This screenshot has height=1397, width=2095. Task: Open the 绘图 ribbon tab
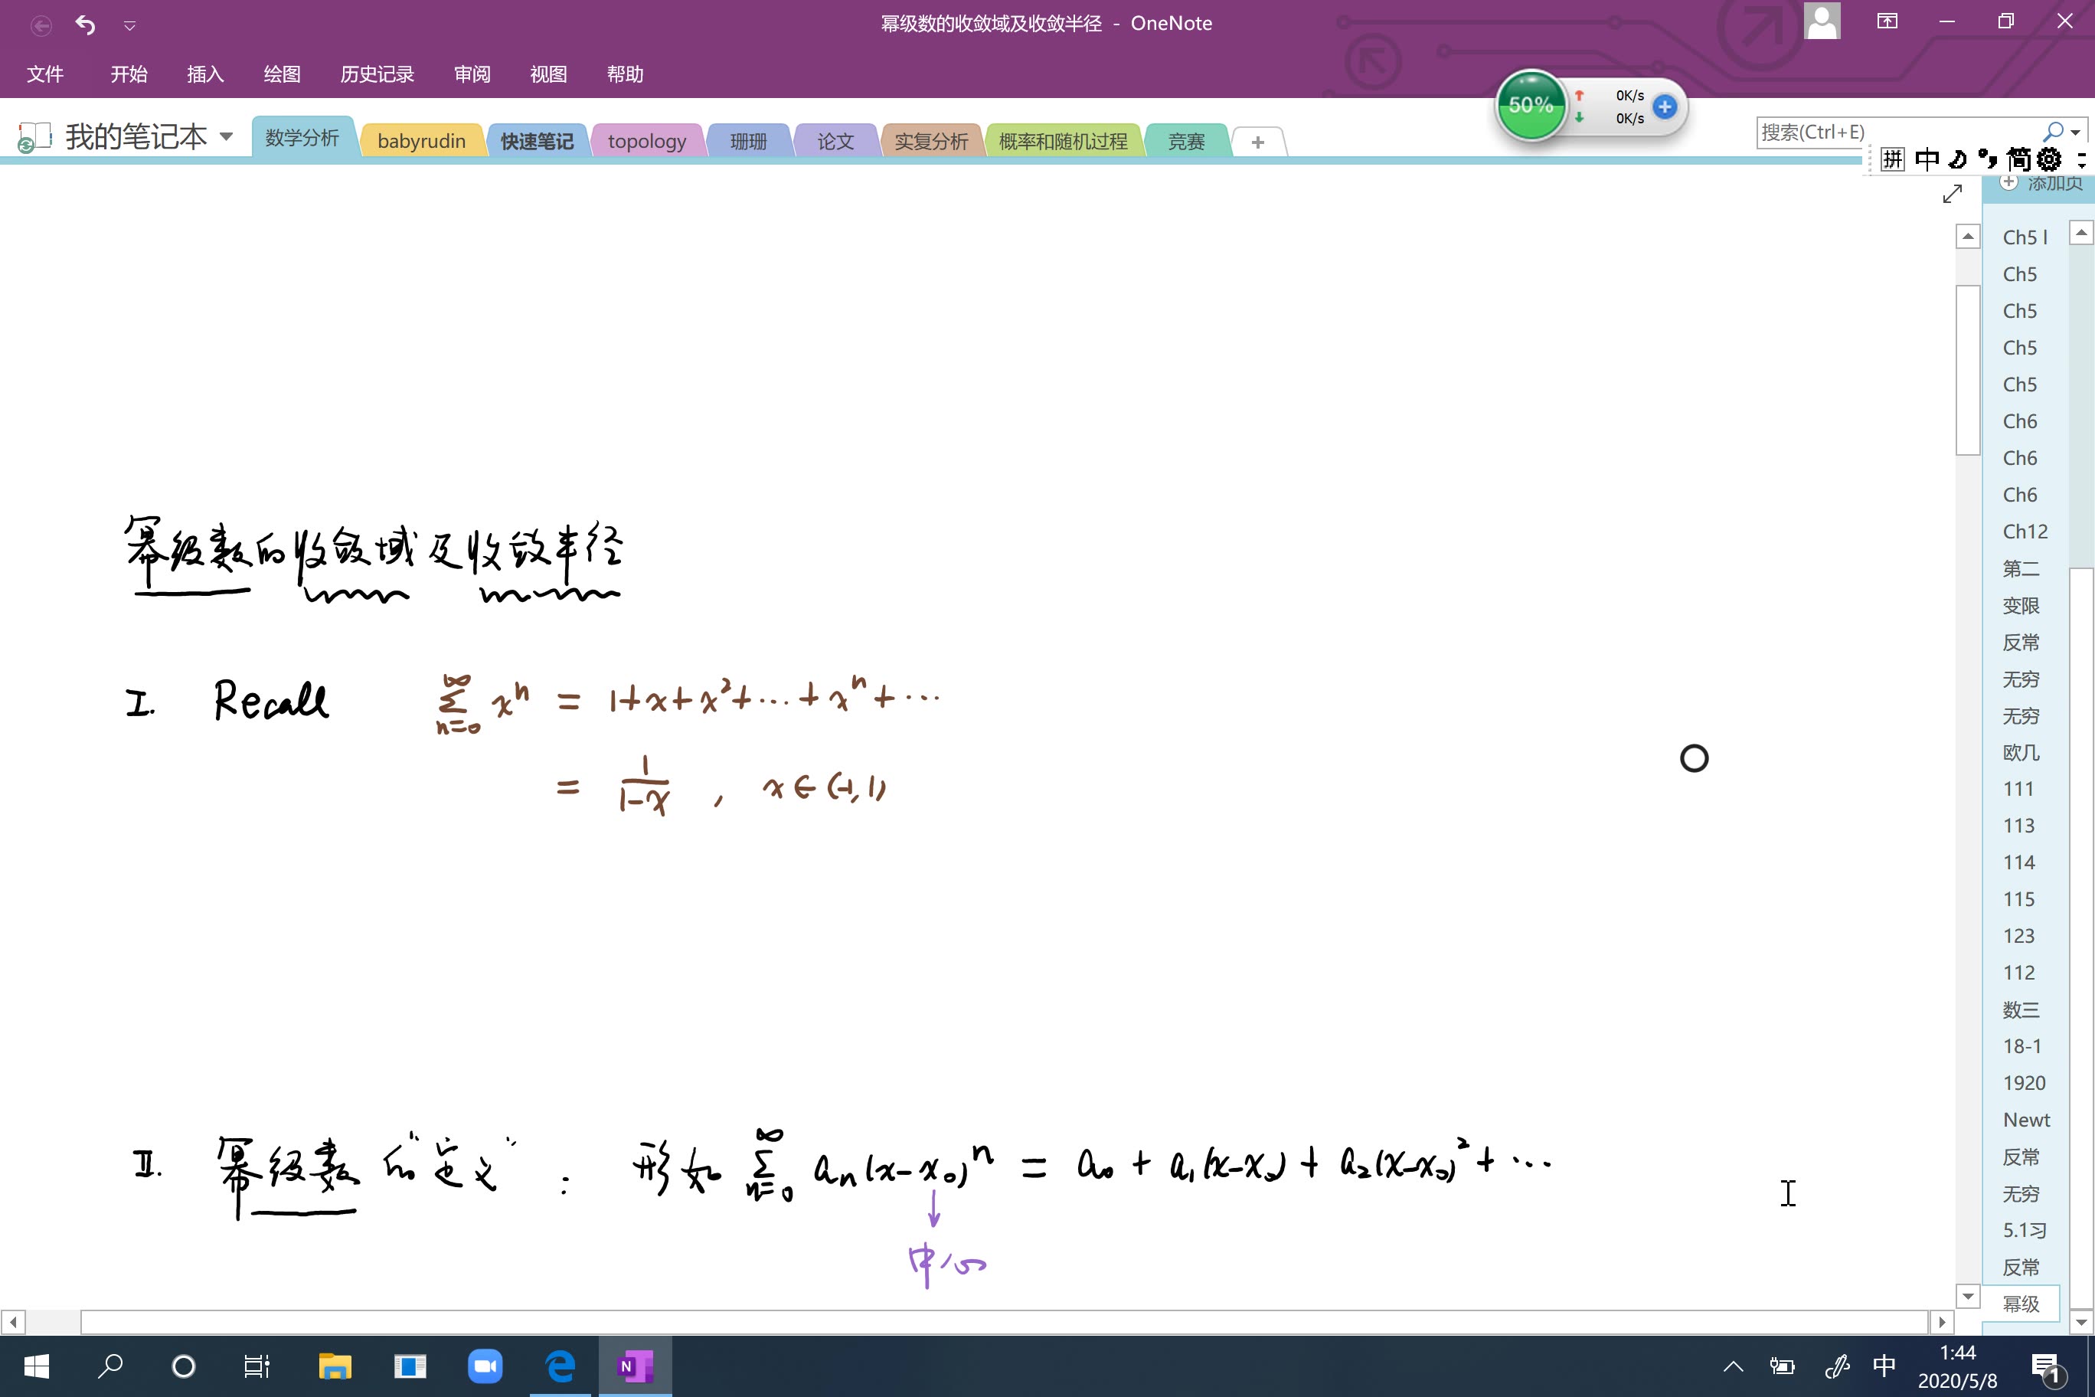[282, 74]
